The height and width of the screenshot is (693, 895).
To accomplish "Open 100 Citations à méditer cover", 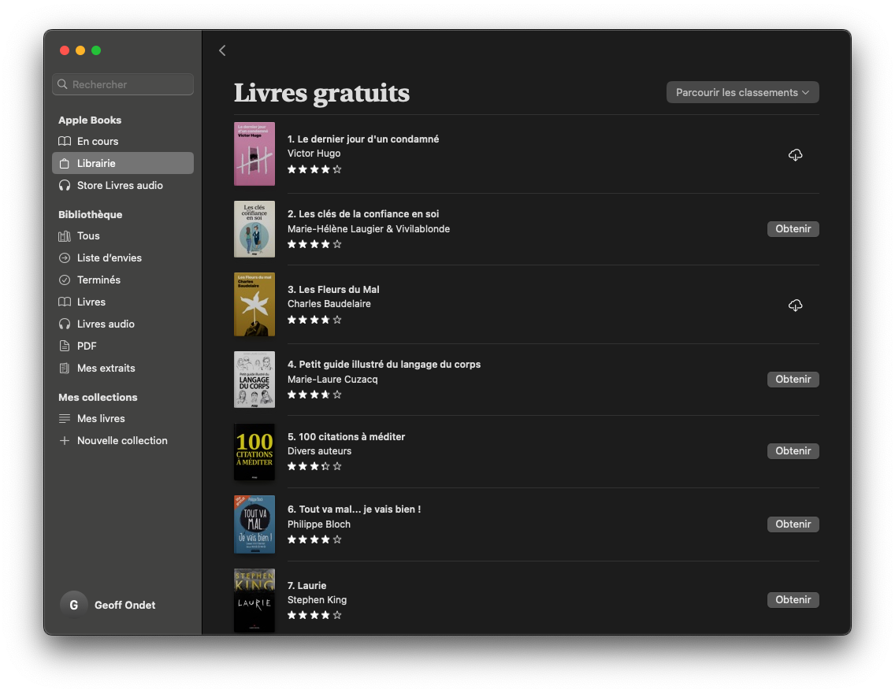I will 254,452.
